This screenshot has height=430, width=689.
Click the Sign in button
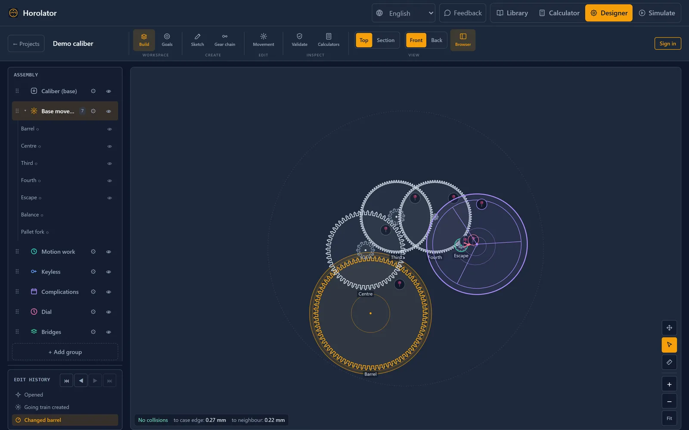click(667, 43)
